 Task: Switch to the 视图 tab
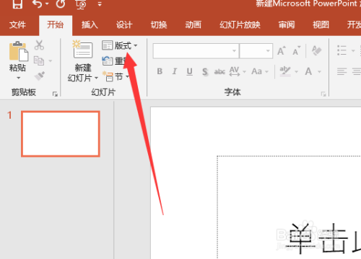(x=321, y=24)
